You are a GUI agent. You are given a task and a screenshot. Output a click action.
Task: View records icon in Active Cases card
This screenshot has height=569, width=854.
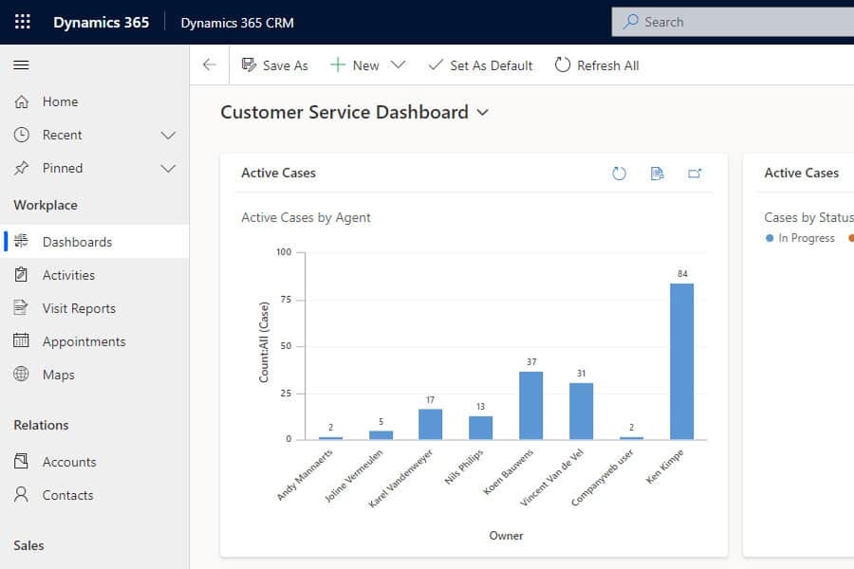[657, 174]
